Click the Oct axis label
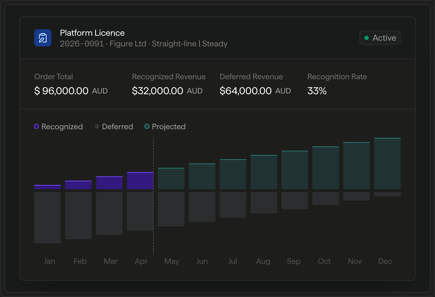The width and height of the screenshot is (435, 297). [324, 261]
